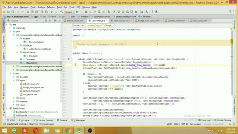This screenshot has height=134, width=238.
Task: Click the Synchronize toolbar icon
Action: coord(13,12)
